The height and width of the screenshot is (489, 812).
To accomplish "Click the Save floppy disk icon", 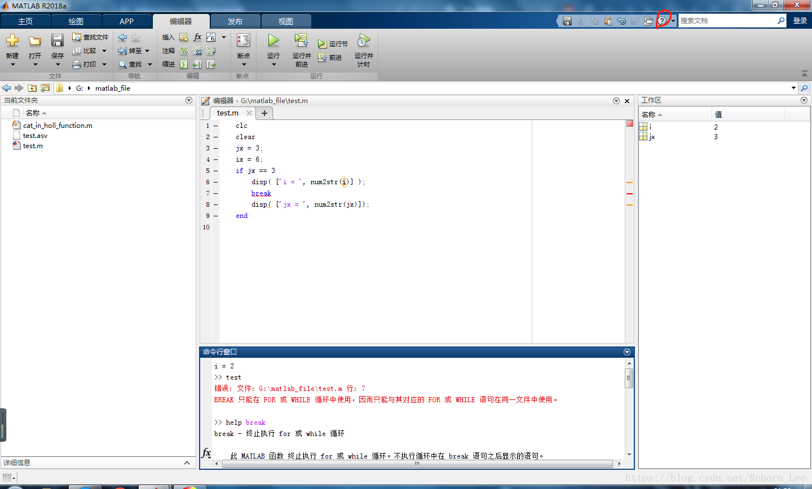I will (x=58, y=41).
